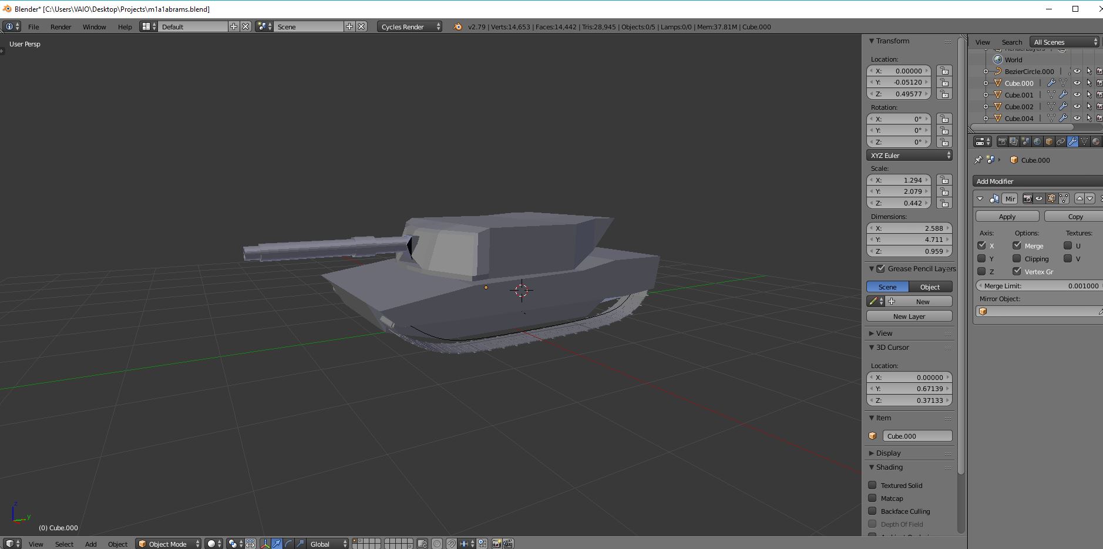Open the Window menu
This screenshot has height=549, width=1103.
[94, 26]
